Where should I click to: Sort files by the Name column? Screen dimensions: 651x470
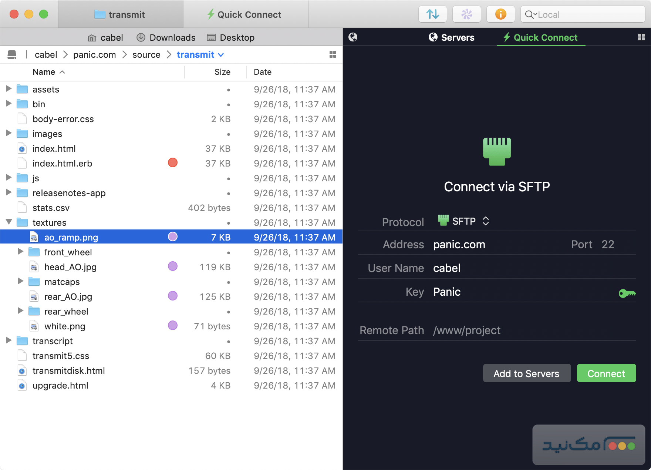44,72
